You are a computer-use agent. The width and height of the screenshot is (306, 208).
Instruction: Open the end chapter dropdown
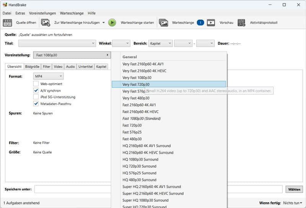point(205,43)
